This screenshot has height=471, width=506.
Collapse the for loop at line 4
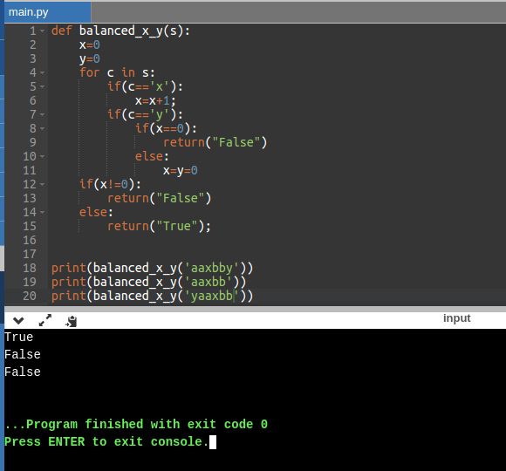[x=42, y=73]
